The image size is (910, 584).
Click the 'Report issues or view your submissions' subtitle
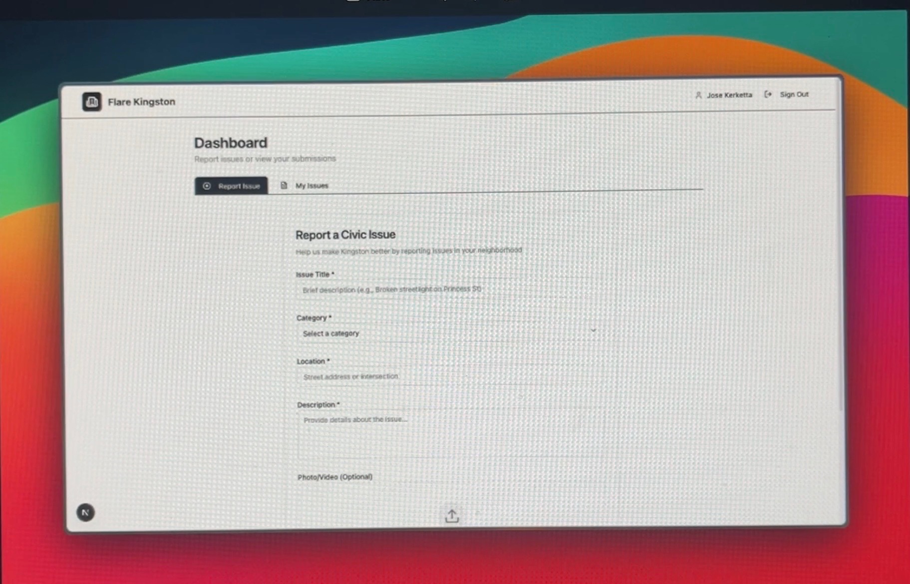pyautogui.click(x=265, y=159)
